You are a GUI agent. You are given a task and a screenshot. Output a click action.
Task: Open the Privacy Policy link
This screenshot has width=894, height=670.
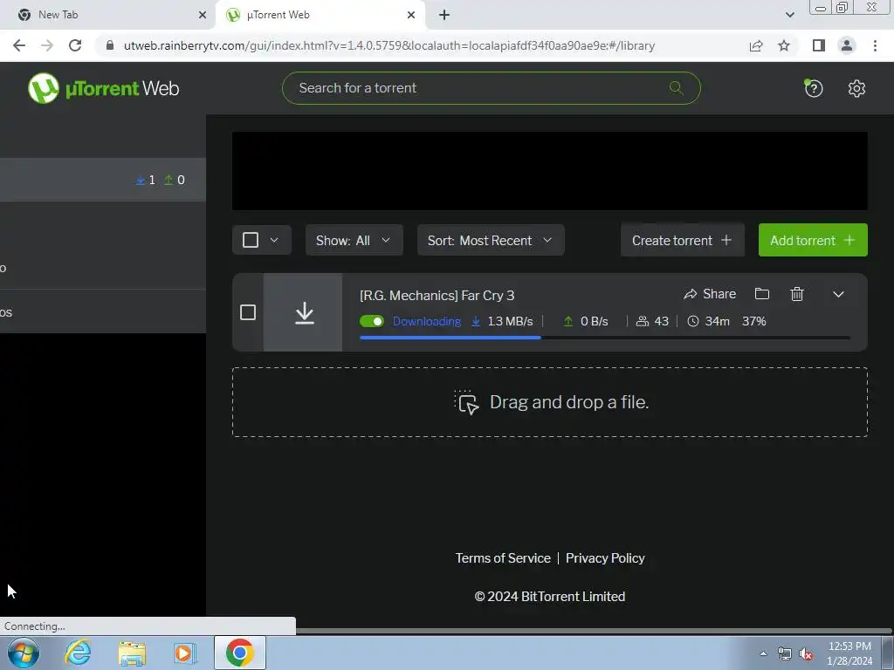pos(605,558)
